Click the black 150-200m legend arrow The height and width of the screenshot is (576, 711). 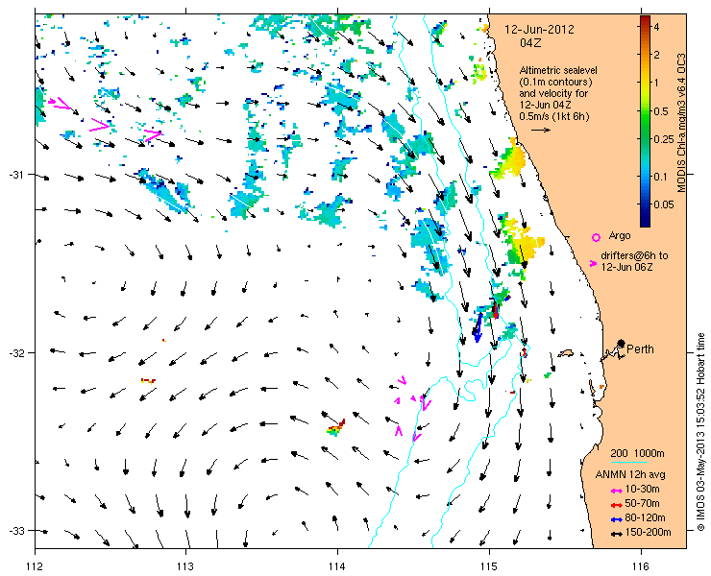click(x=616, y=534)
